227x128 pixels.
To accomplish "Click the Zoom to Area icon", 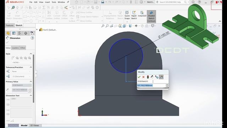I will 107,26.
